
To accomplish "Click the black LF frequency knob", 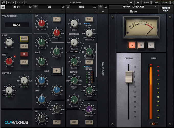I will [x=57, y=109].
